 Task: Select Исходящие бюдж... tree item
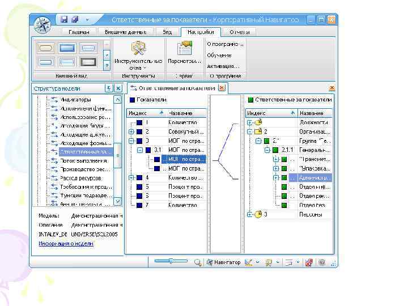(85, 126)
